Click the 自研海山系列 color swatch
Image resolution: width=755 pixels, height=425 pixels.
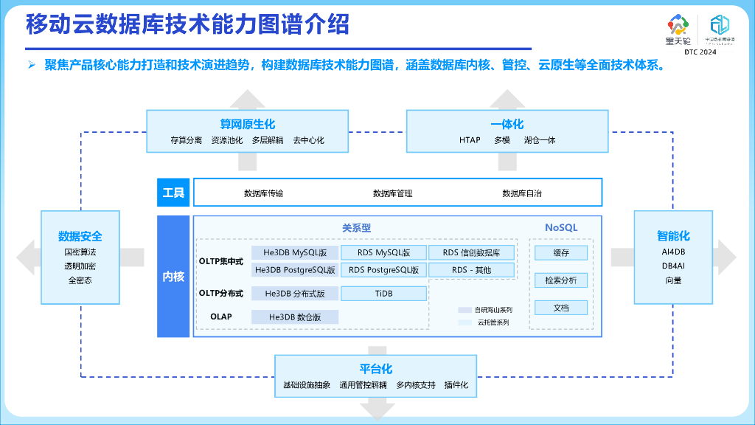click(x=465, y=310)
